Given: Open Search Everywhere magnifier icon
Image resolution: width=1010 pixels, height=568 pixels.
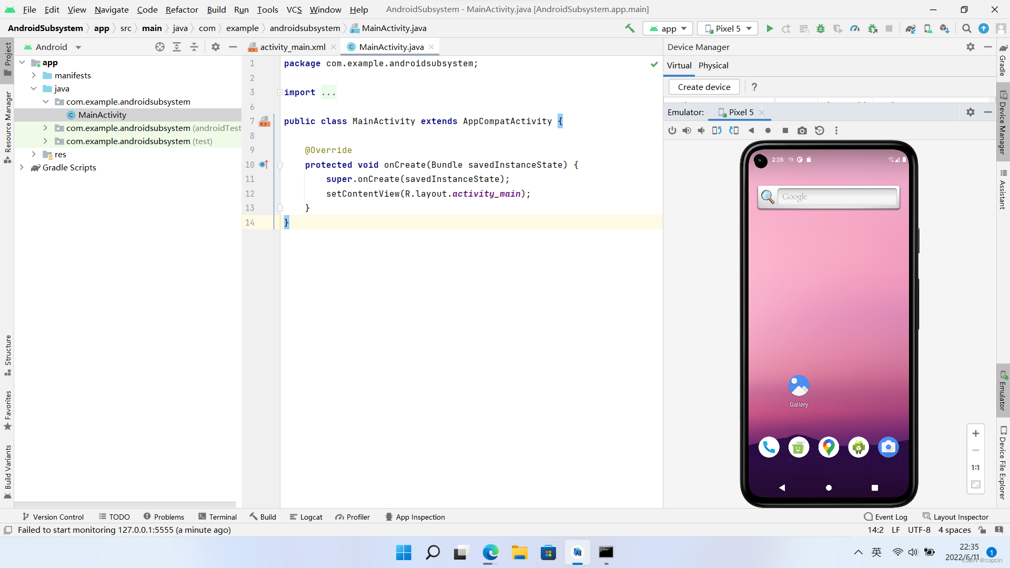Looking at the screenshot, I should coord(967,28).
